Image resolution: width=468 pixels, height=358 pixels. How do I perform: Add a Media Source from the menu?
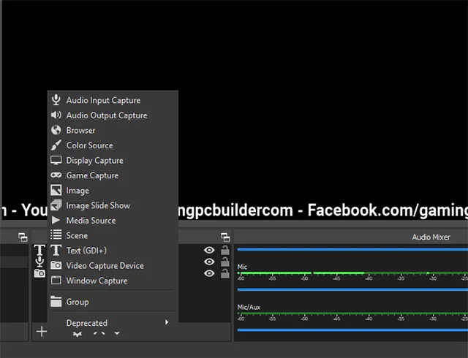pos(113,221)
